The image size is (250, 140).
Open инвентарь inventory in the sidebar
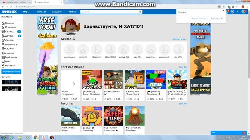9,44
